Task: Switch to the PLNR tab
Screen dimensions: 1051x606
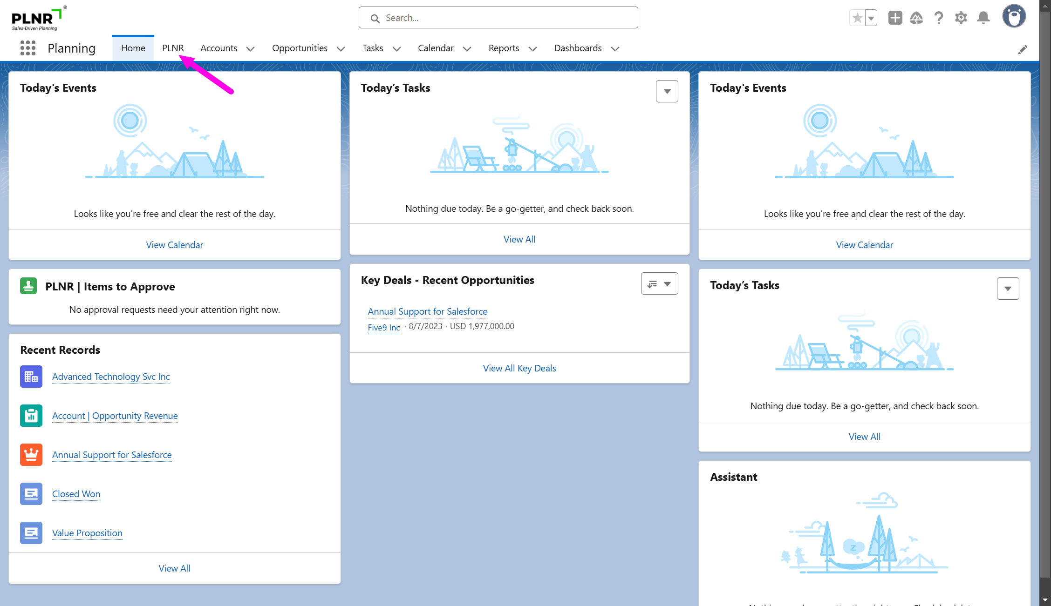Action: pos(173,48)
